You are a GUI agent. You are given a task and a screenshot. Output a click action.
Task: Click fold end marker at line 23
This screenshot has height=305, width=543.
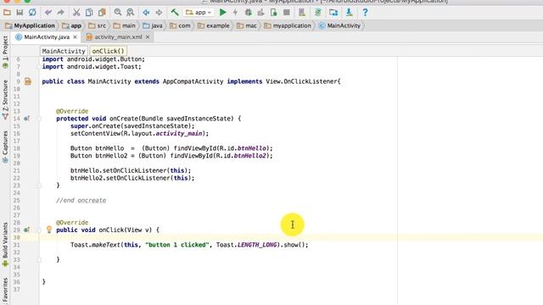click(39, 186)
